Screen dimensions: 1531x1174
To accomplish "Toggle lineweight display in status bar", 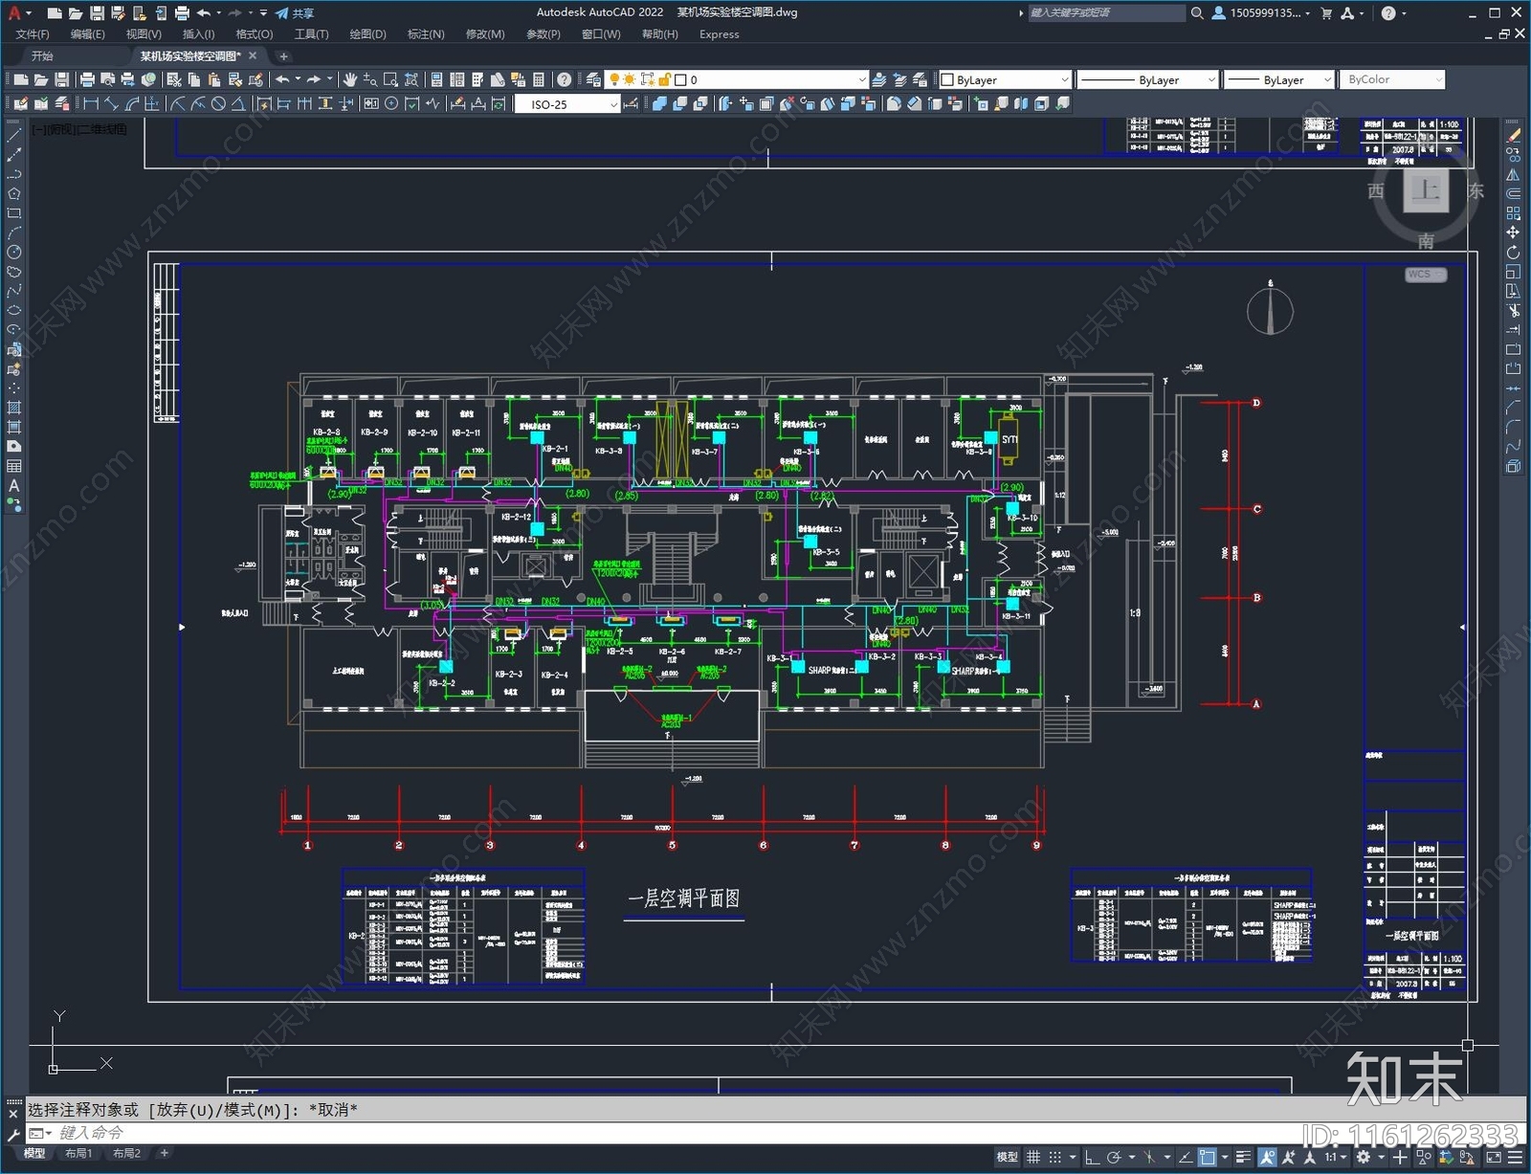I will pyautogui.click(x=1244, y=1158).
